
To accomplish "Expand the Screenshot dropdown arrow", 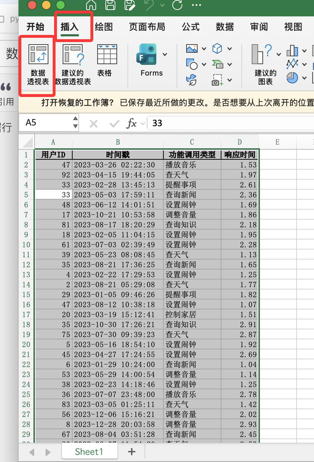I will tap(230, 80).
